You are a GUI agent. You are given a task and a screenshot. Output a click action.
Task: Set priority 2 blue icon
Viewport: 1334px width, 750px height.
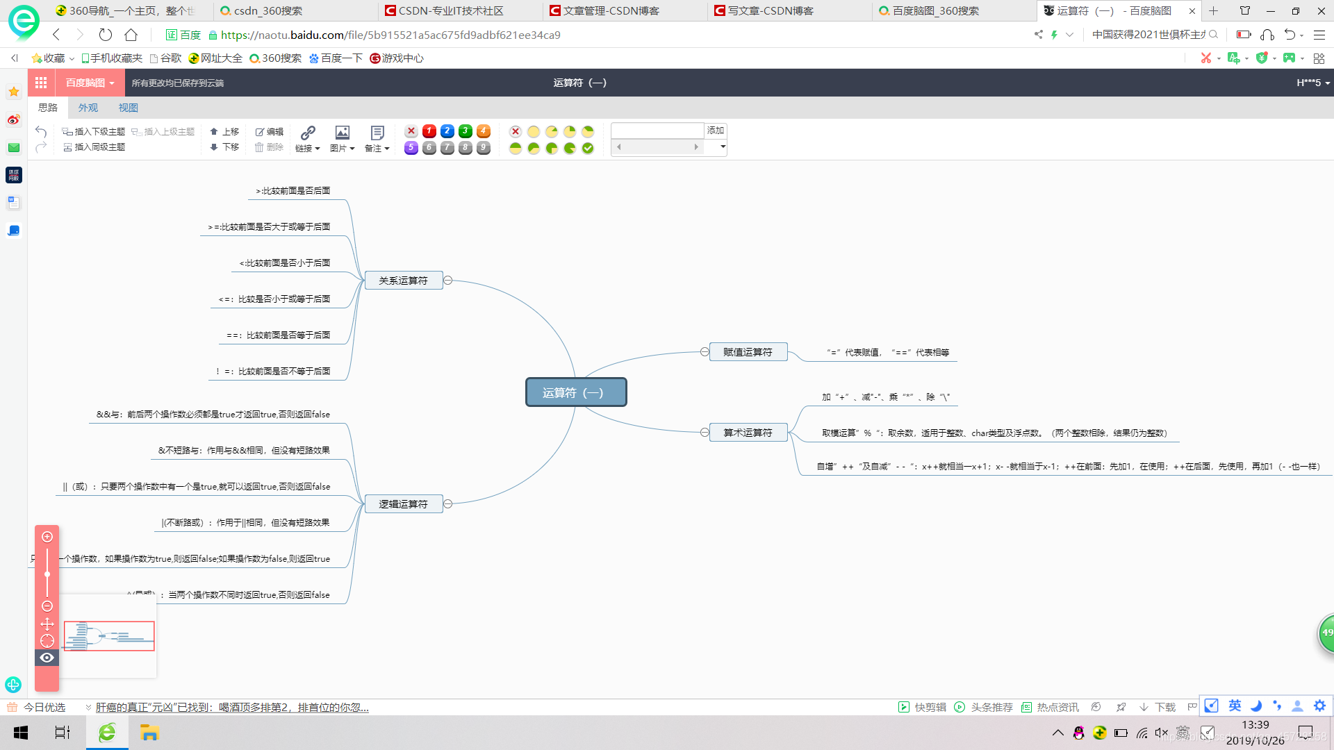coord(447,131)
